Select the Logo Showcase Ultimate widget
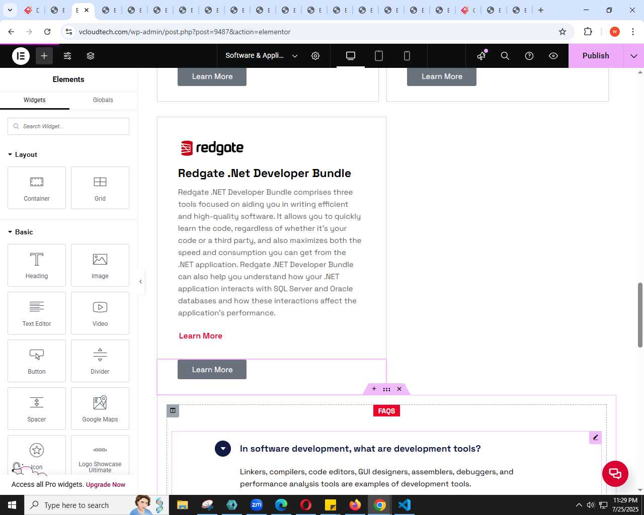 100,455
